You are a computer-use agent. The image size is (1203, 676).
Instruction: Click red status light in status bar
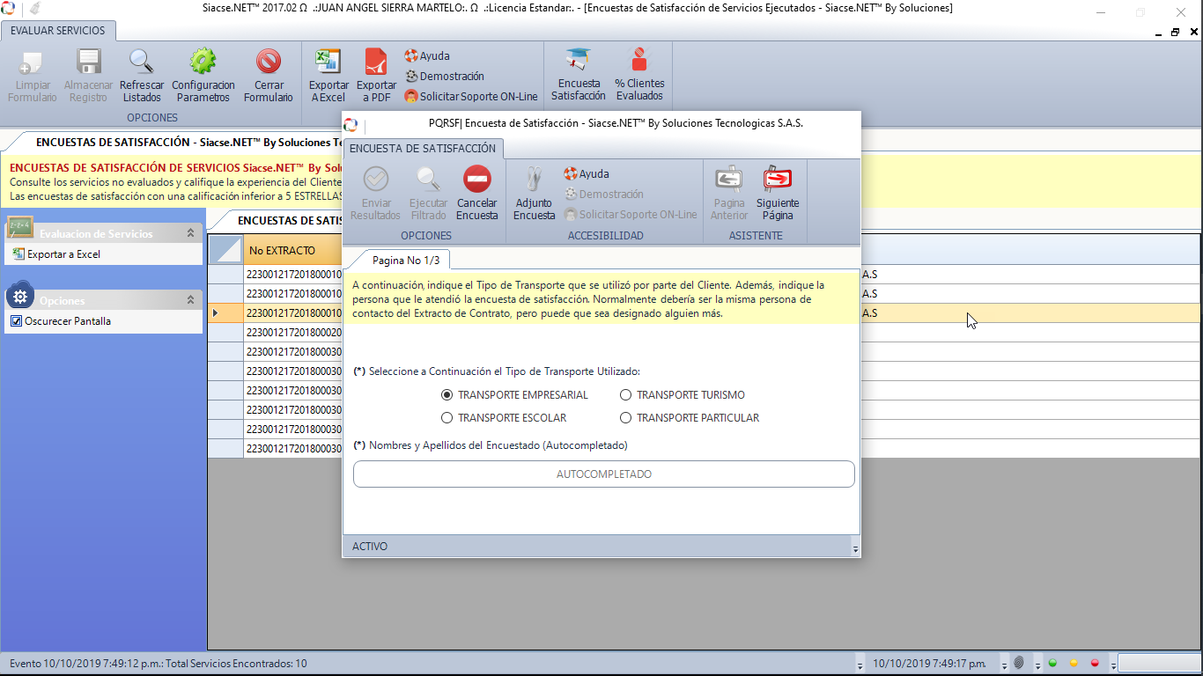click(1095, 663)
